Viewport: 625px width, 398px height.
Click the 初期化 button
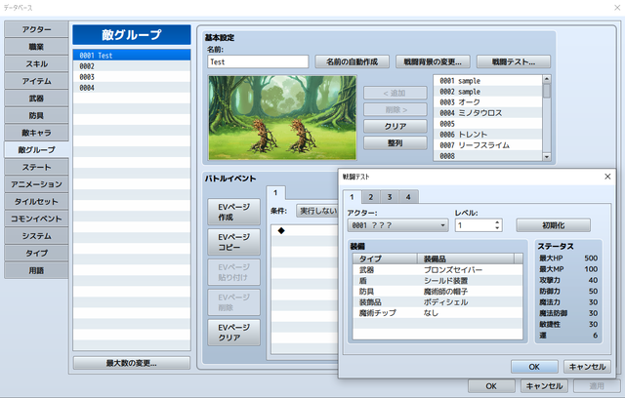tap(554, 225)
